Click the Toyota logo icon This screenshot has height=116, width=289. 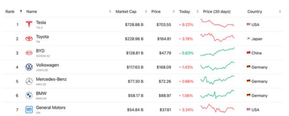(29, 39)
